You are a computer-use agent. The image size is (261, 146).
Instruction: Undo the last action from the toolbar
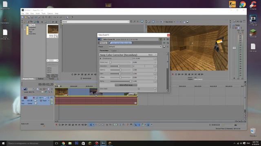tap(55, 17)
